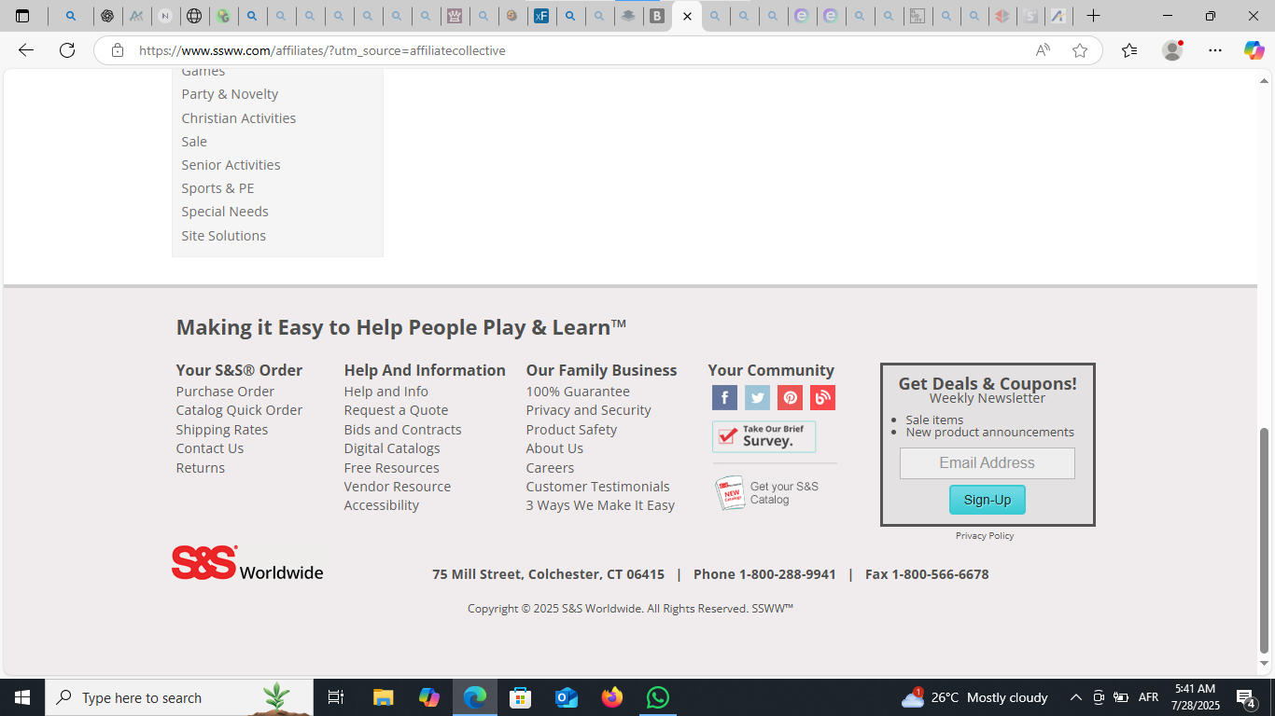Image resolution: width=1275 pixels, height=716 pixels.
Task: Open the S&S Pinterest icon
Action: [790, 398]
